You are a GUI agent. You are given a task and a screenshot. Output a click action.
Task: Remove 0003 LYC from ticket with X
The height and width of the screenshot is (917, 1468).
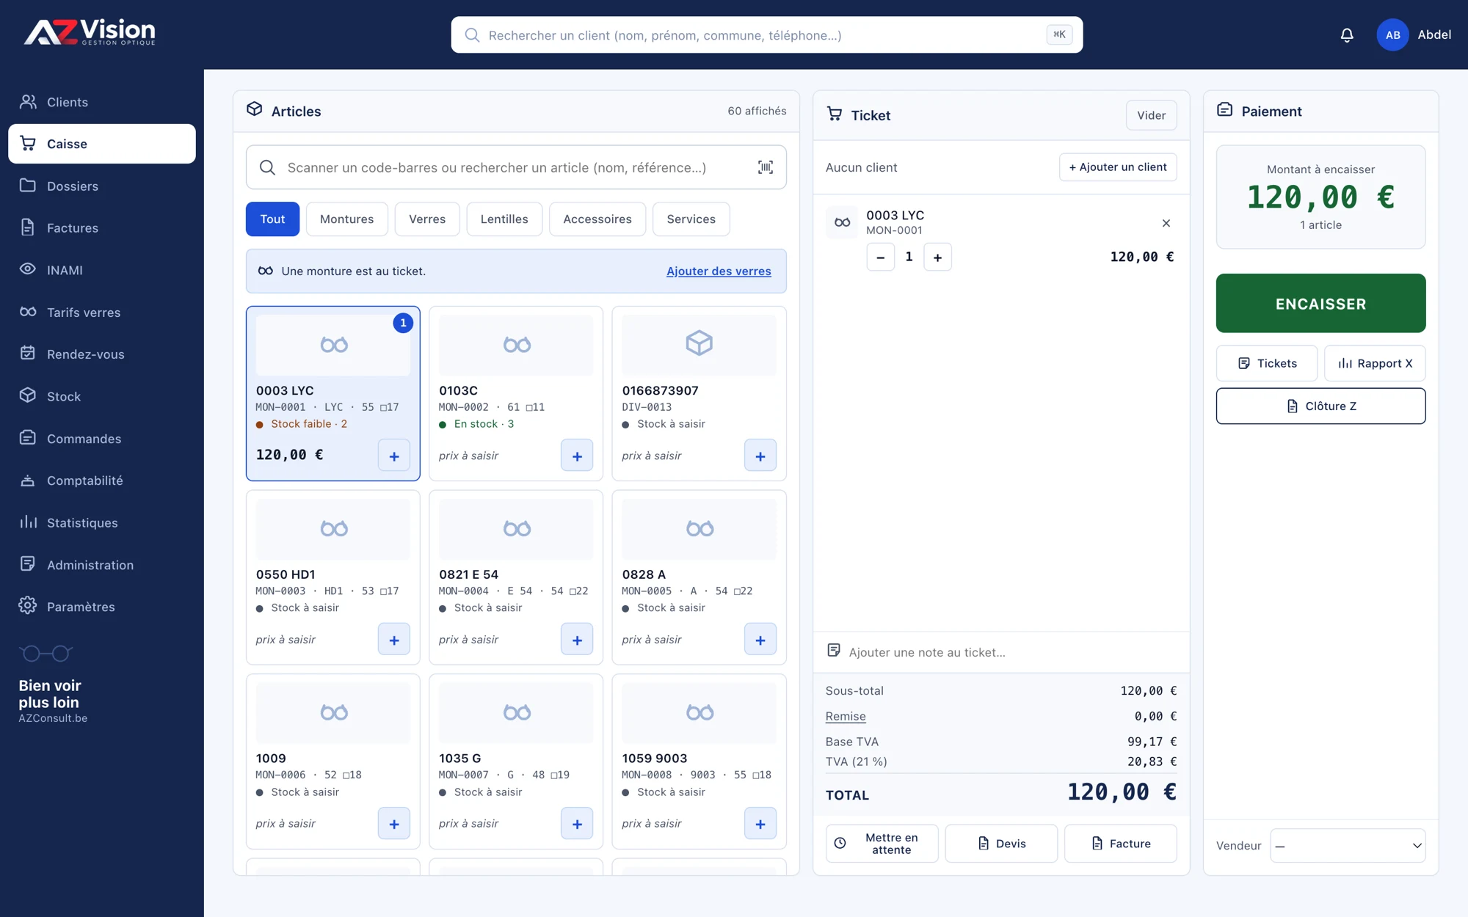coord(1166,223)
